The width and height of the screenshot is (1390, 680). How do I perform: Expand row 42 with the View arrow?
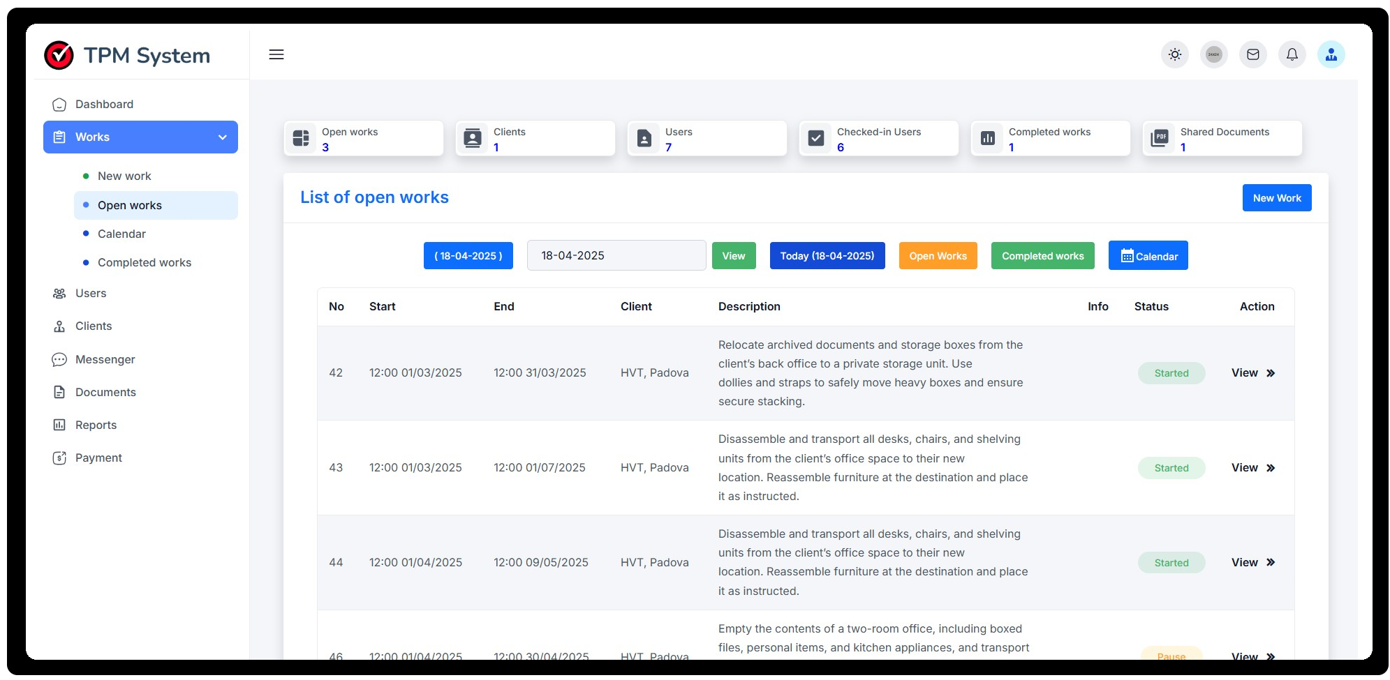pos(1270,373)
